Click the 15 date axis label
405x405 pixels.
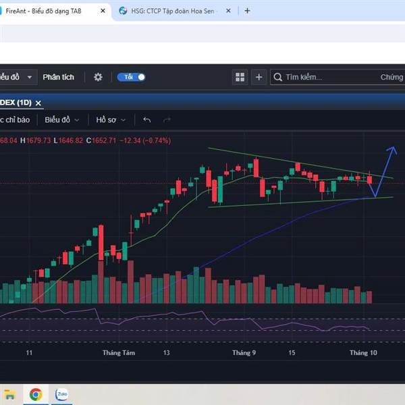(292, 353)
